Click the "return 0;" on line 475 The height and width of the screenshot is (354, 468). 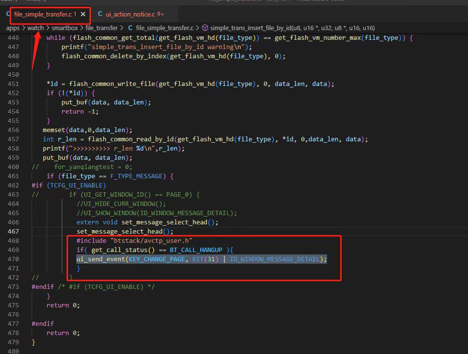coord(63,305)
